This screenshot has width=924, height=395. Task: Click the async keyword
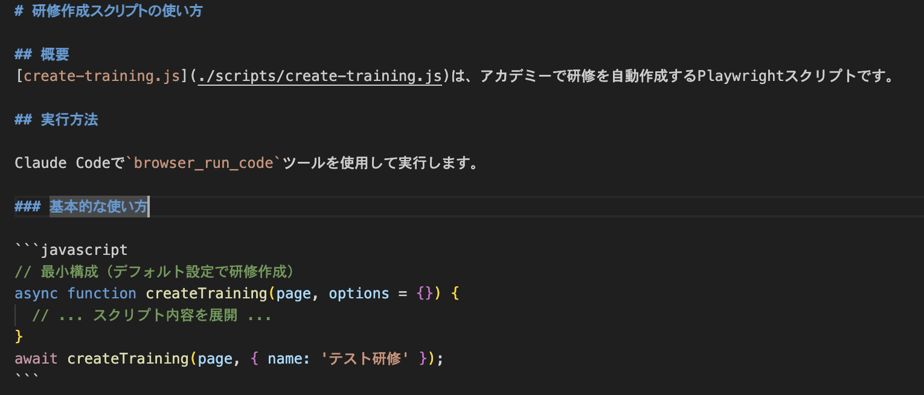tap(36, 293)
